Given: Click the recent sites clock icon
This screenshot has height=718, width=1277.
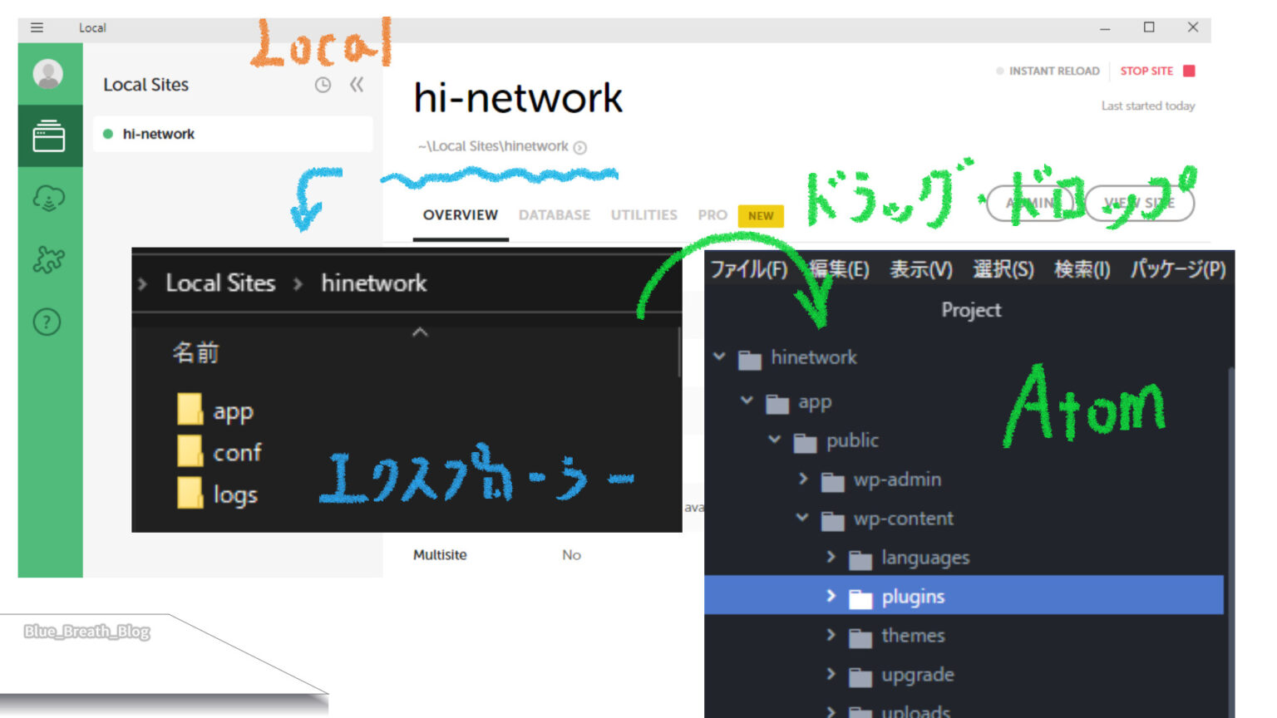Looking at the screenshot, I should 323,85.
